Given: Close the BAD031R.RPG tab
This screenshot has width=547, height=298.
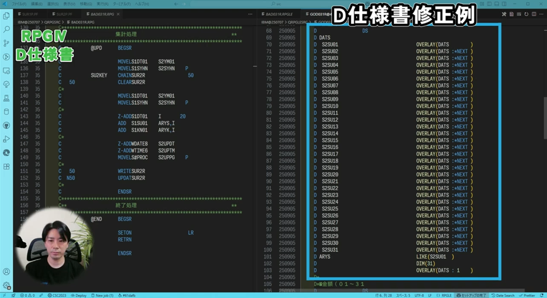Looking at the screenshot, I should (x=118, y=14).
